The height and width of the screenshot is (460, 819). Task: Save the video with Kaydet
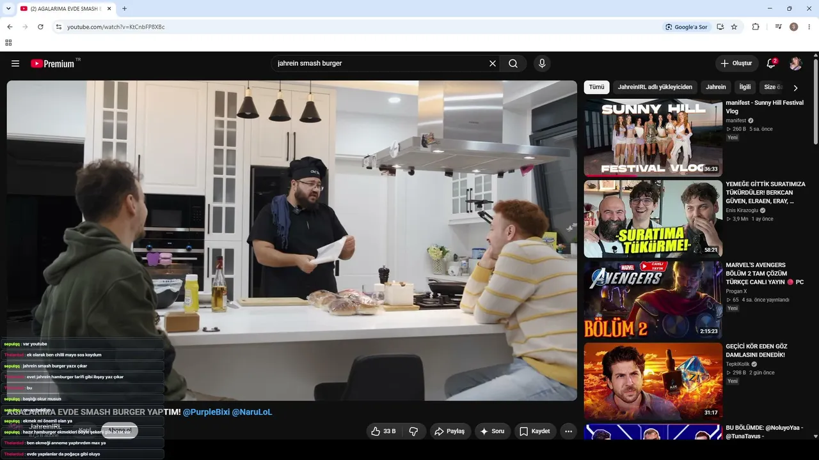click(x=535, y=431)
